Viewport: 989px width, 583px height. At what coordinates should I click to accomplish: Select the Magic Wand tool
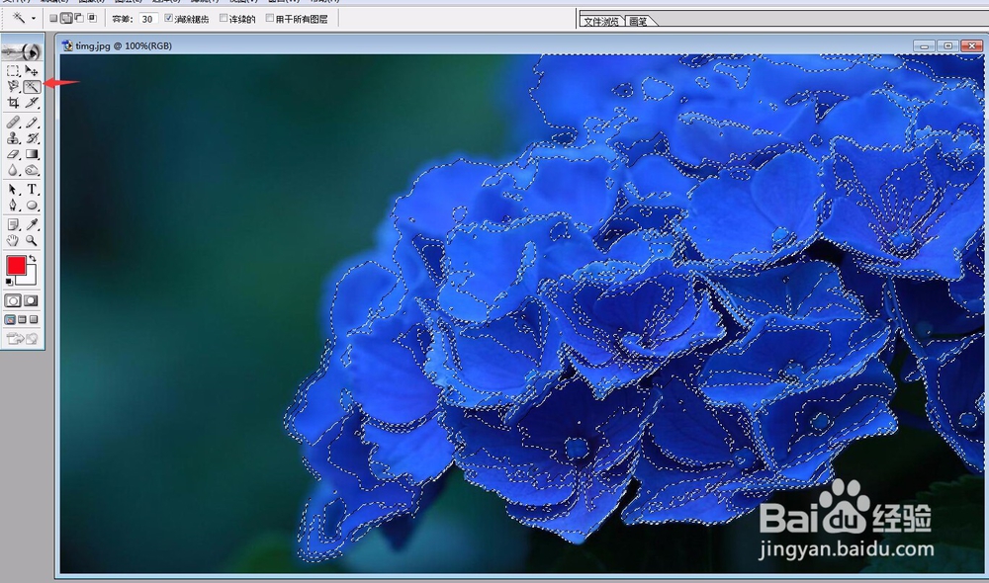(x=32, y=86)
